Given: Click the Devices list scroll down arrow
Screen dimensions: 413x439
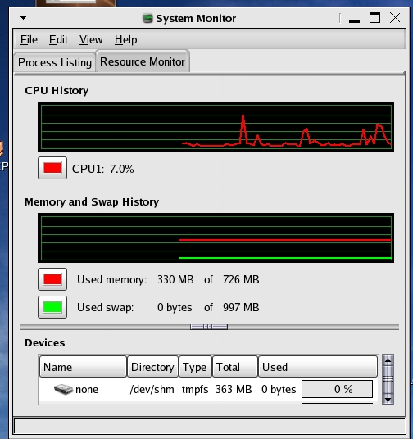Looking at the screenshot, I should click(388, 400).
